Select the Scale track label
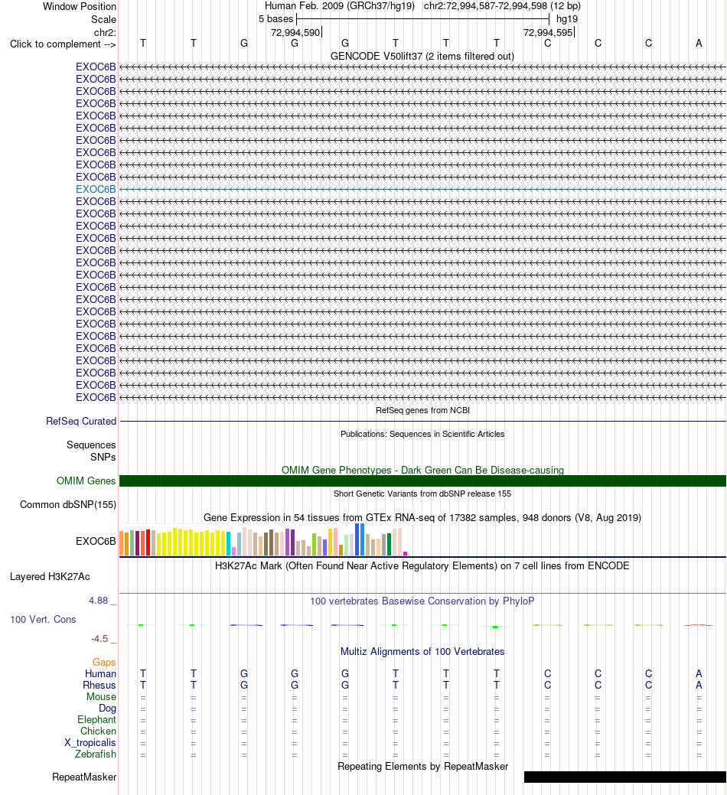The width and height of the screenshot is (727, 795). coord(103,19)
